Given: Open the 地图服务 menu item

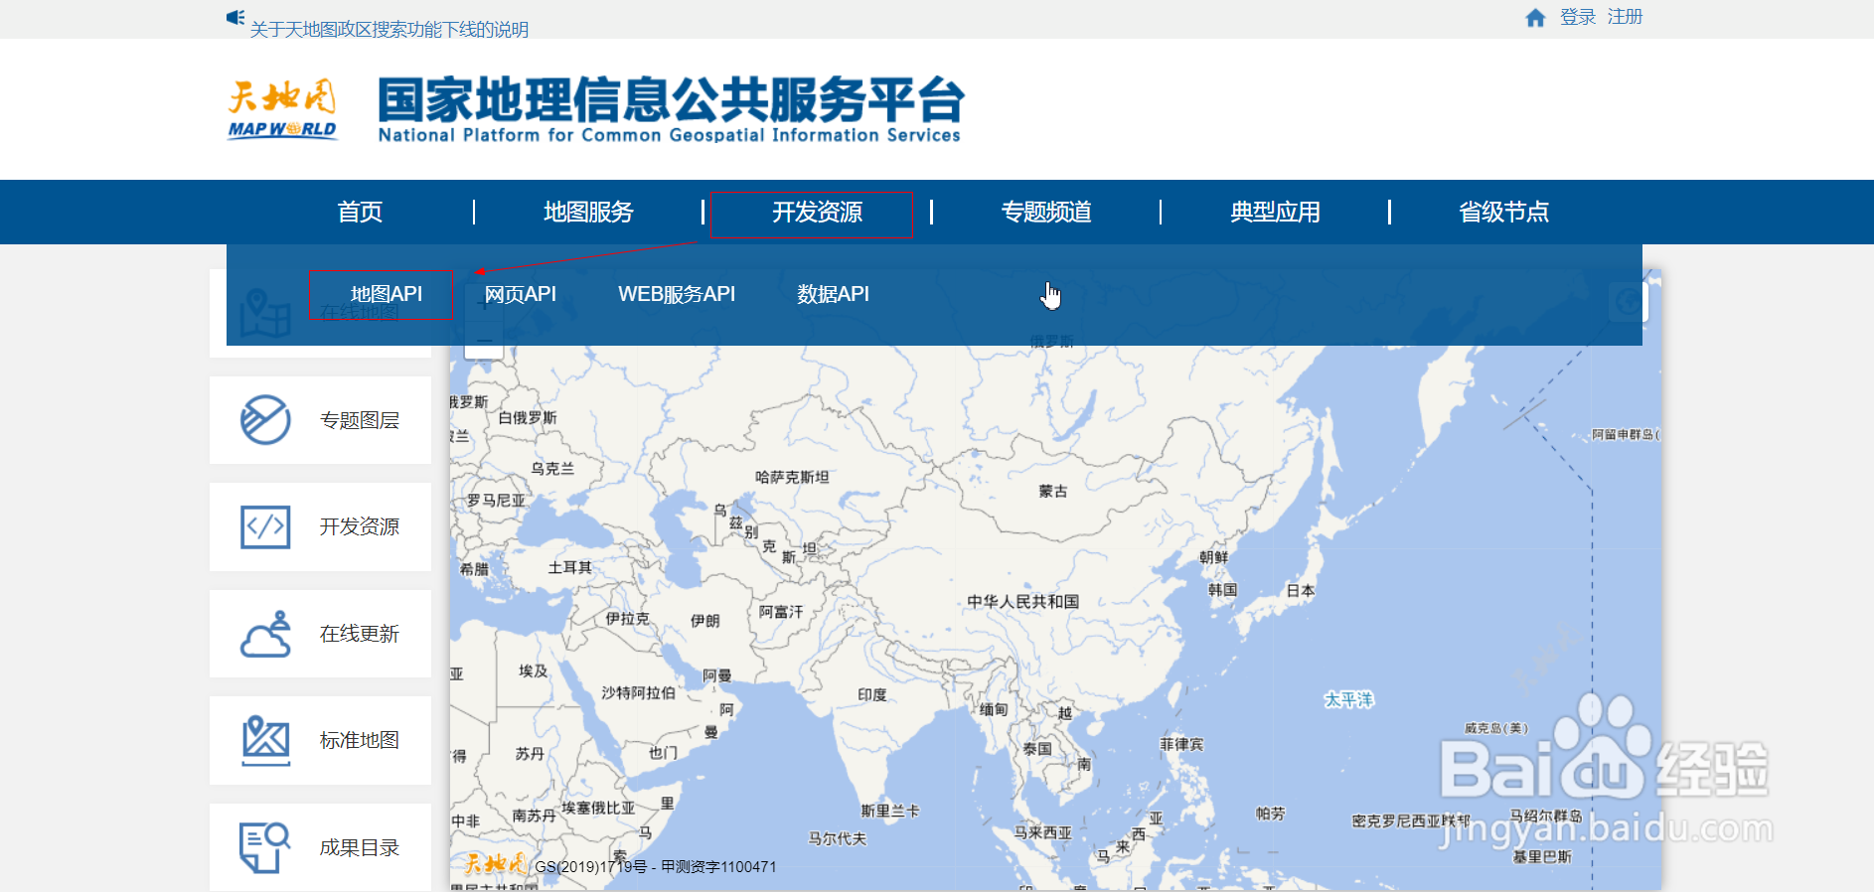Looking at the screenshot, I should pyautogui.click(x=588, y=212).
